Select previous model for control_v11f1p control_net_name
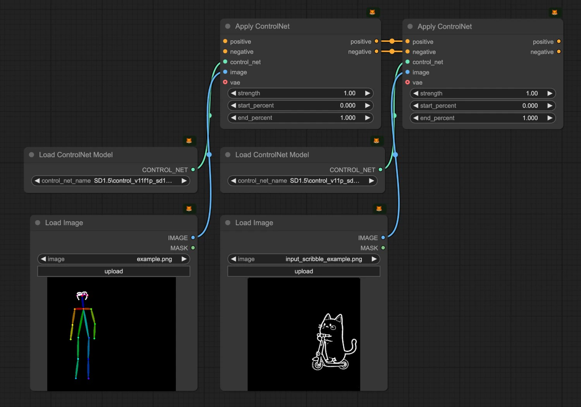Image resolution: width=581 pixels, height=407 pixels. [37, 181]
